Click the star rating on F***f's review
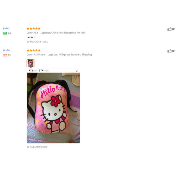 tap(34, 28)
